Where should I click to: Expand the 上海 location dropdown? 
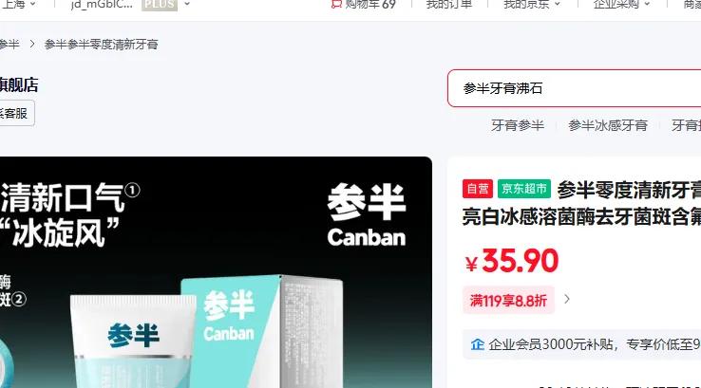[x=19, y=4]
